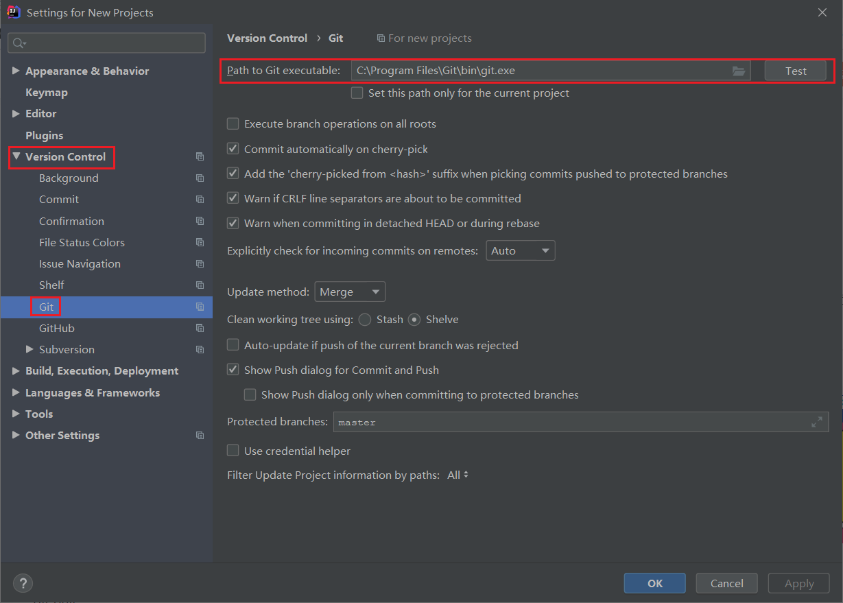Click the project-level icon beside Subversion
Image resolution: width=843 pixels, height=603 pixels.
(x=200, y=349)
